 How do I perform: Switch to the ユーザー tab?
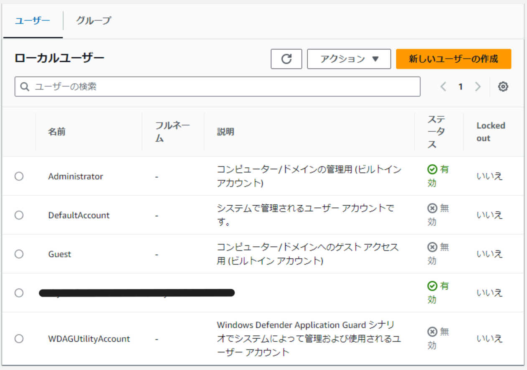pos(33,20)
